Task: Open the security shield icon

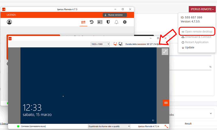Action: (x=108, y=22)
